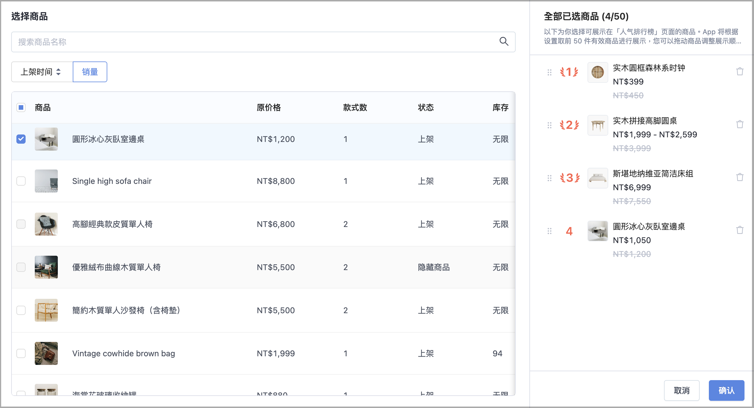Click the side table thumbnail in selected list
Viewport: 754px width, 408px height.
598,231
